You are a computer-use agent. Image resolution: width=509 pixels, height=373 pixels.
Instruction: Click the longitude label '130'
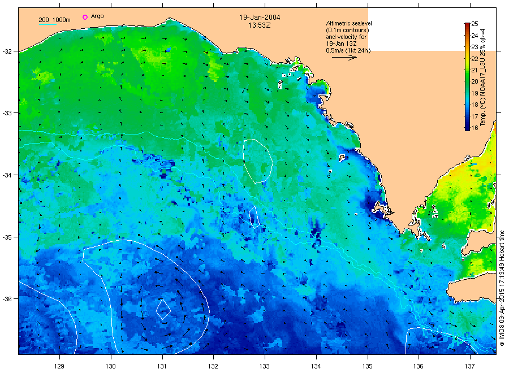click(111, 367)
